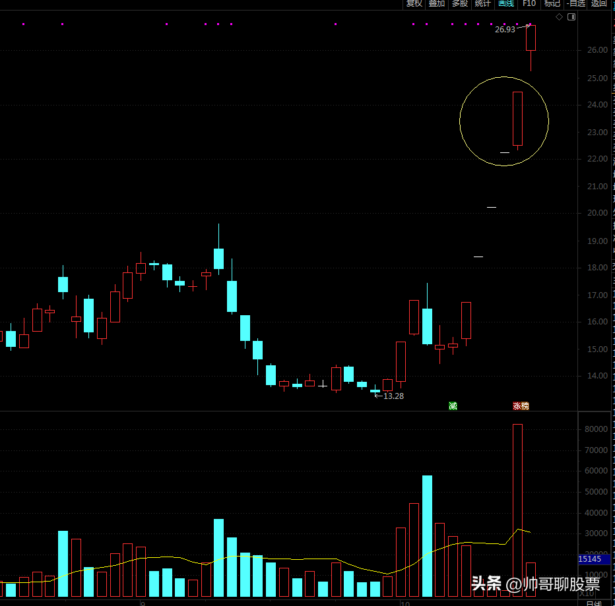
Task: Click the 25.00 price axis label
Action: click(597, 78)
